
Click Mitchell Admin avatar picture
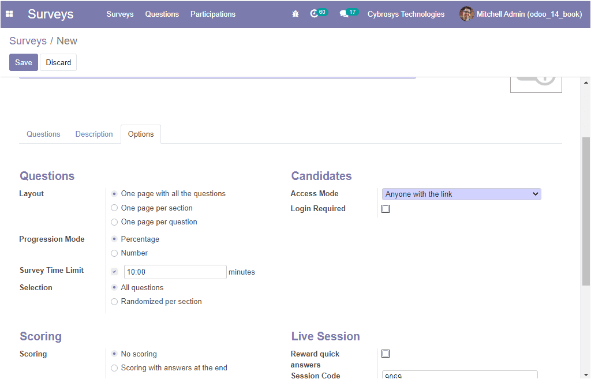point(466,14)
